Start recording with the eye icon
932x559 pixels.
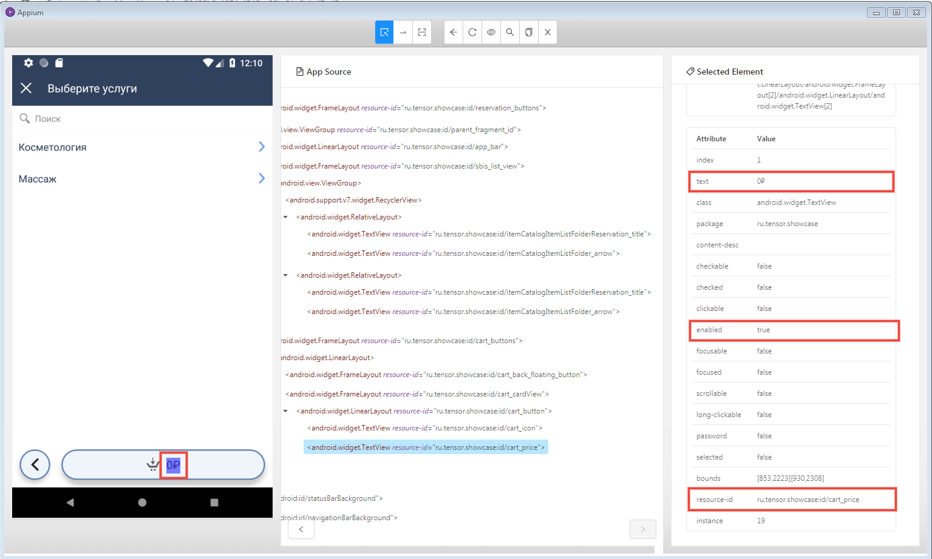491,32
